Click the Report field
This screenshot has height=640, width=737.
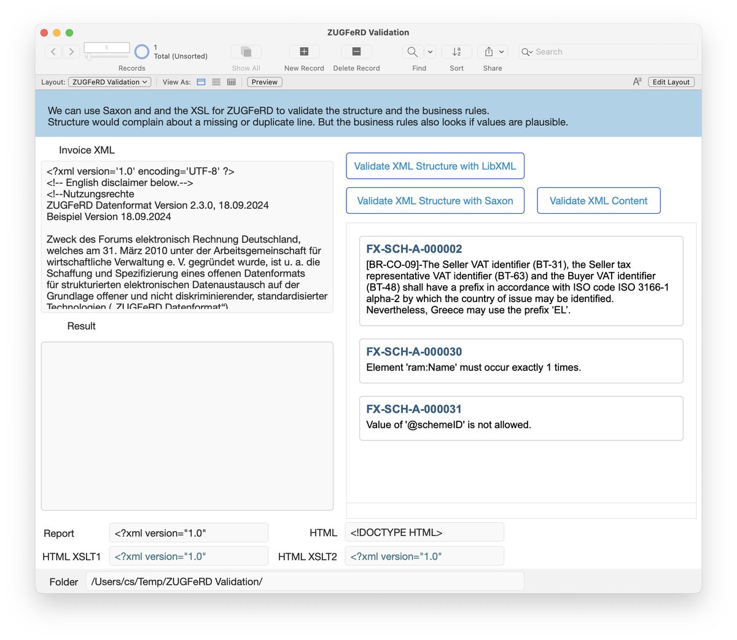point(189,533)
